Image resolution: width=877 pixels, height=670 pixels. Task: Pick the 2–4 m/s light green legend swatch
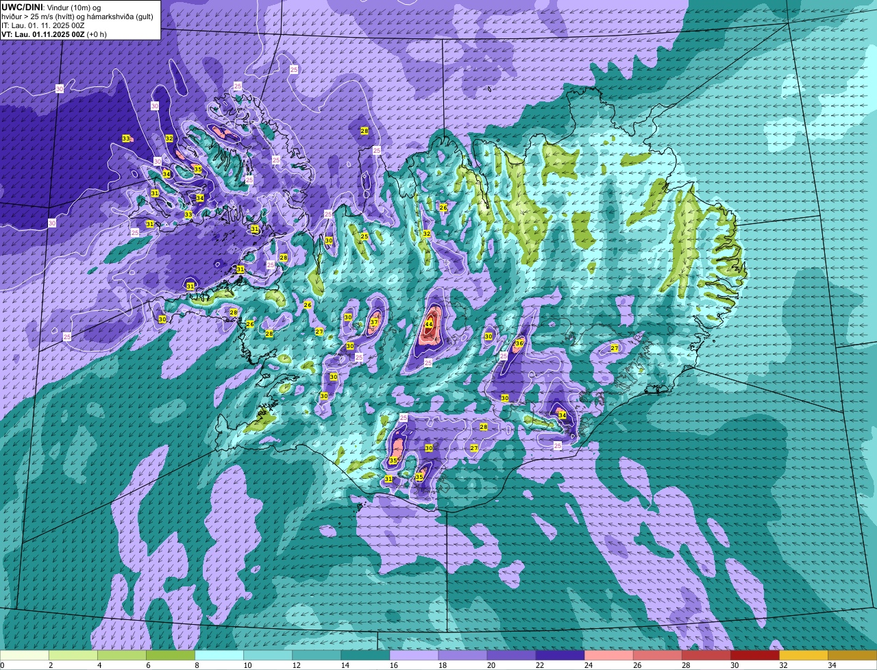[73, 655]
